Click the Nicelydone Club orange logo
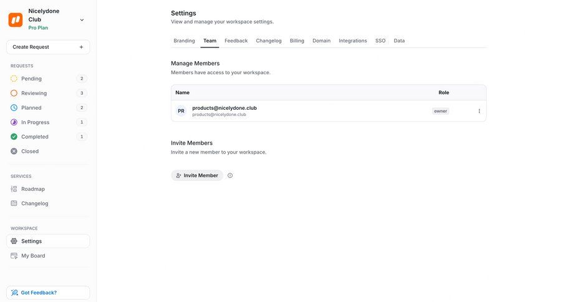Image resolution: width=561 pixels, height=302 pixels. 16,19
